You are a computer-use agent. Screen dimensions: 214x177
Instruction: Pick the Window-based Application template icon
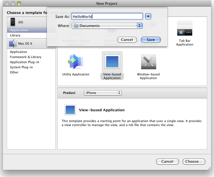(148, 62)
